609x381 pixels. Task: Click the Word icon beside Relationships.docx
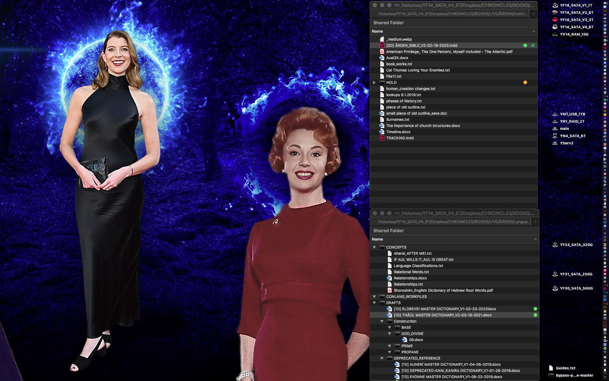(x=390, y=278)
